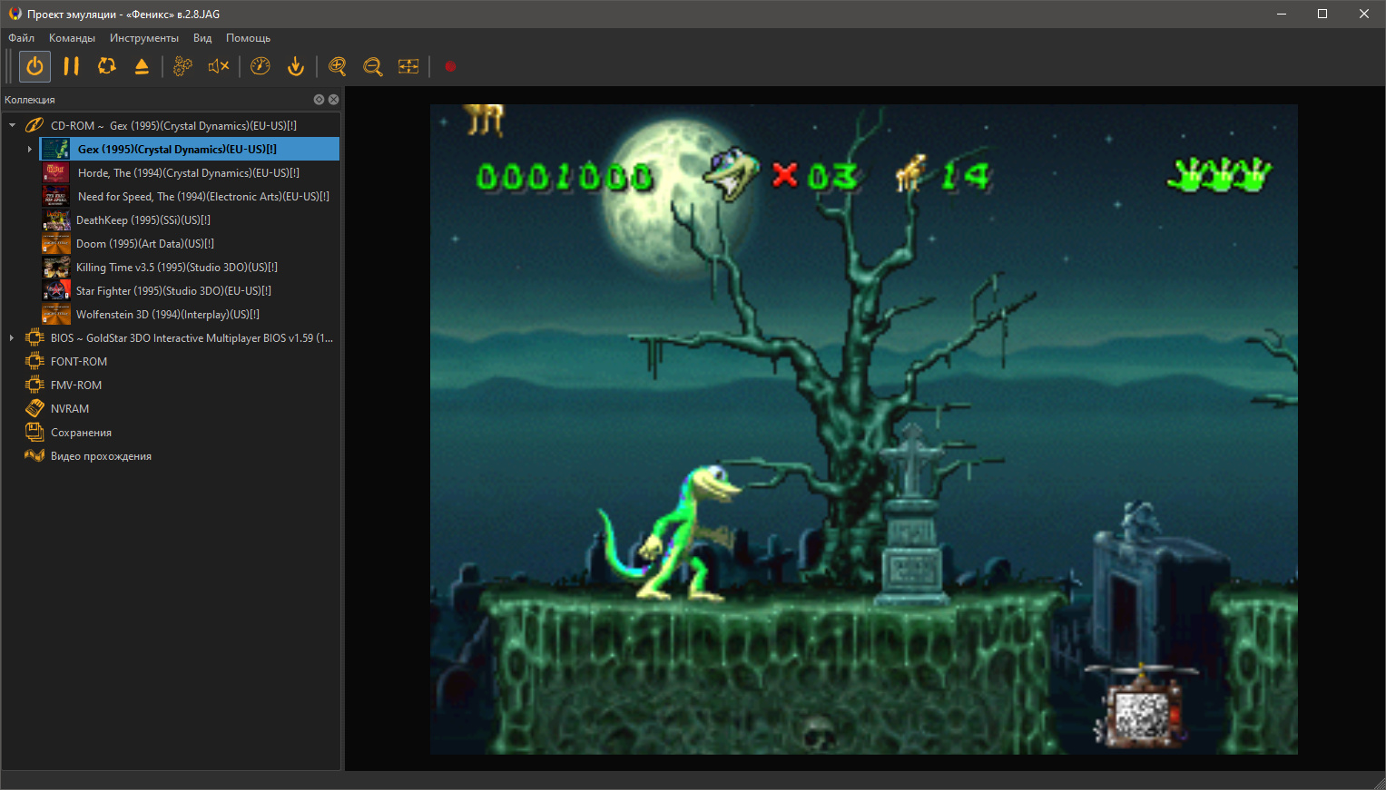Click the Gex game cover thumbnail

(x=55, y=149)
